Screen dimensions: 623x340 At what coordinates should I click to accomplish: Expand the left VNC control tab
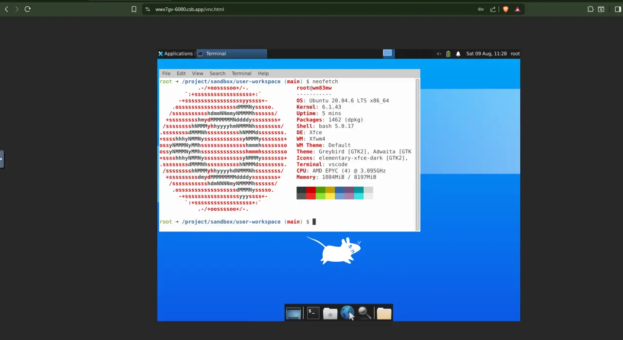pyautogui.click(x=2, y=159)
